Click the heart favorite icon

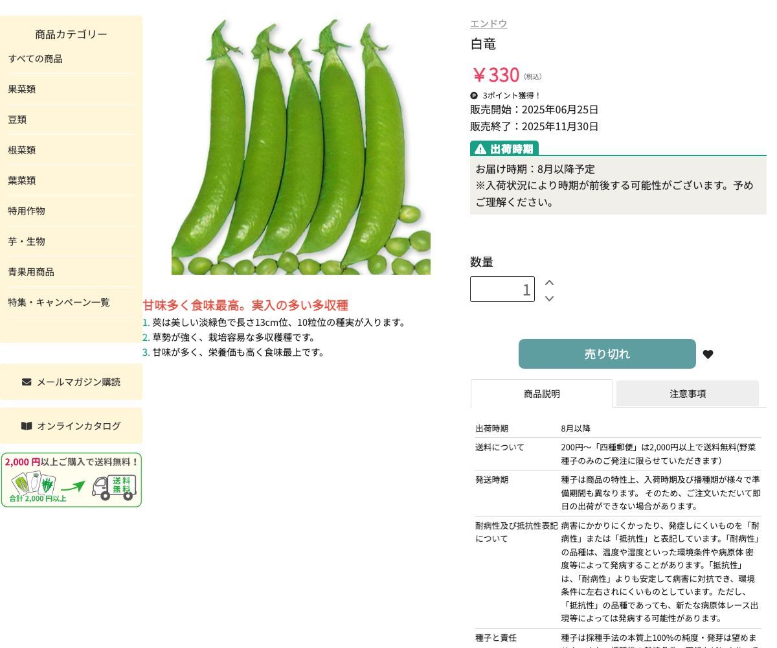tap(708, 354)
